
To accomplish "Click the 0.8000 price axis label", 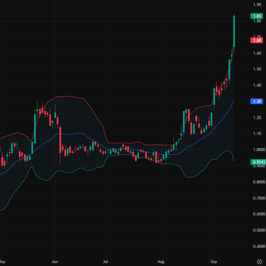I will pos(259,182).
